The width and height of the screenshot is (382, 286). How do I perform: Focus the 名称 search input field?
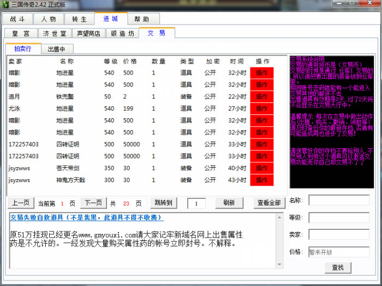click(338, 200)
